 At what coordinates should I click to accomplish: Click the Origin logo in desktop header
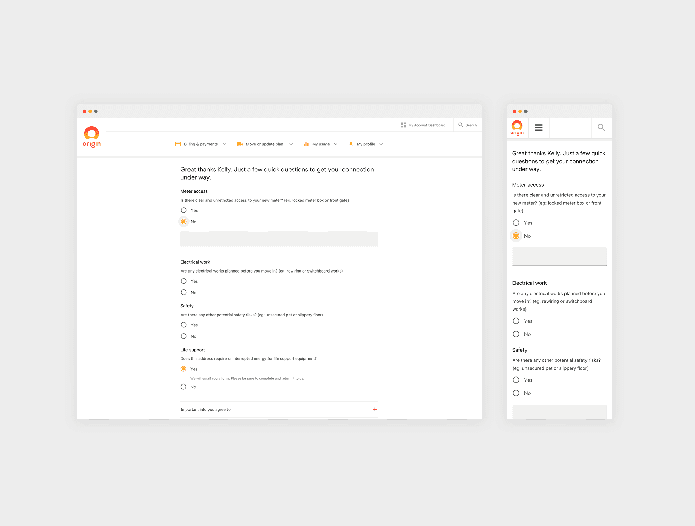coord(92,137)
